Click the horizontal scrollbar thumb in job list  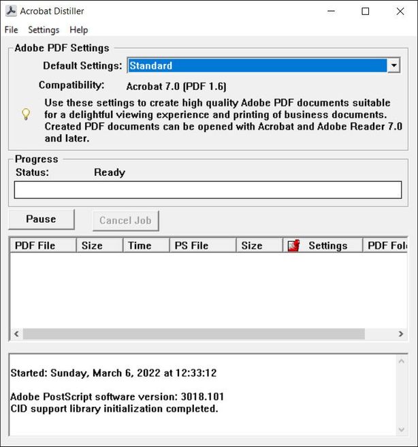194,334
